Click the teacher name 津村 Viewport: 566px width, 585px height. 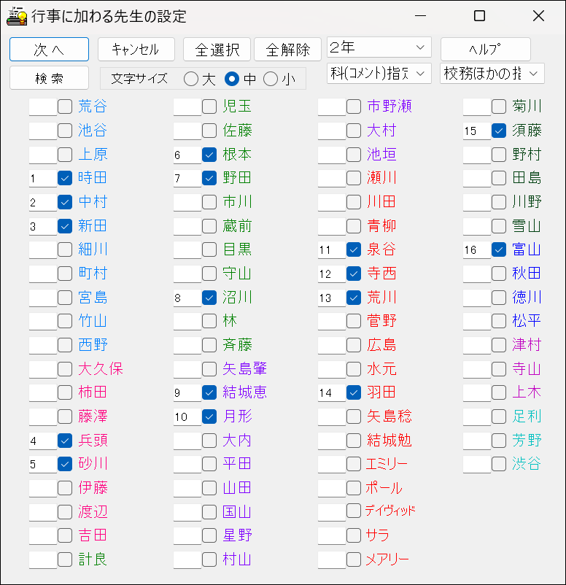(527, 345)
